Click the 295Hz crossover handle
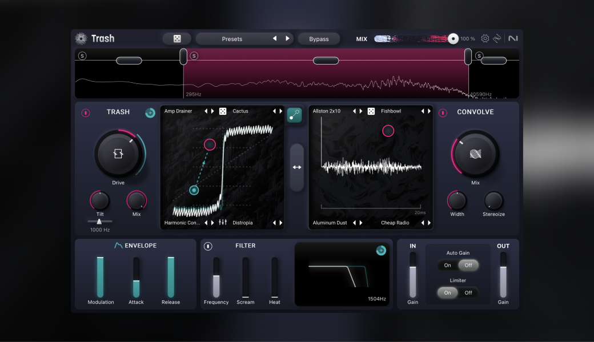The image size is (594, 342). [x=183, y=57]
